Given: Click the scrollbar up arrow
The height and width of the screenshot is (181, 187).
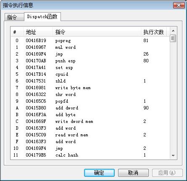Looking at the screenshot, I should pyautogui.click(x=173, y=31).
